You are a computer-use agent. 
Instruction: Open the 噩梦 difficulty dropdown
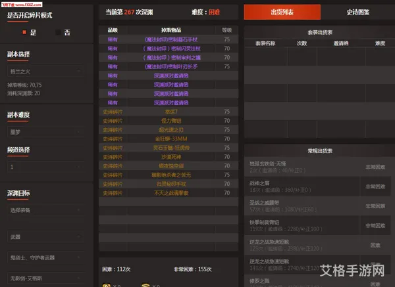point(45,132)
